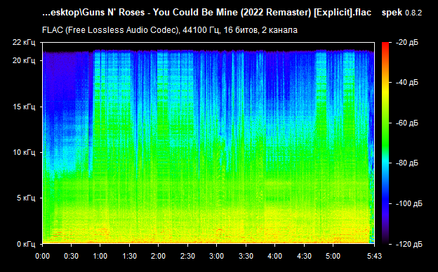Screen dimensions: 438x272
Task: Click the 0:30 time axis label
Action: click(71, 256)
